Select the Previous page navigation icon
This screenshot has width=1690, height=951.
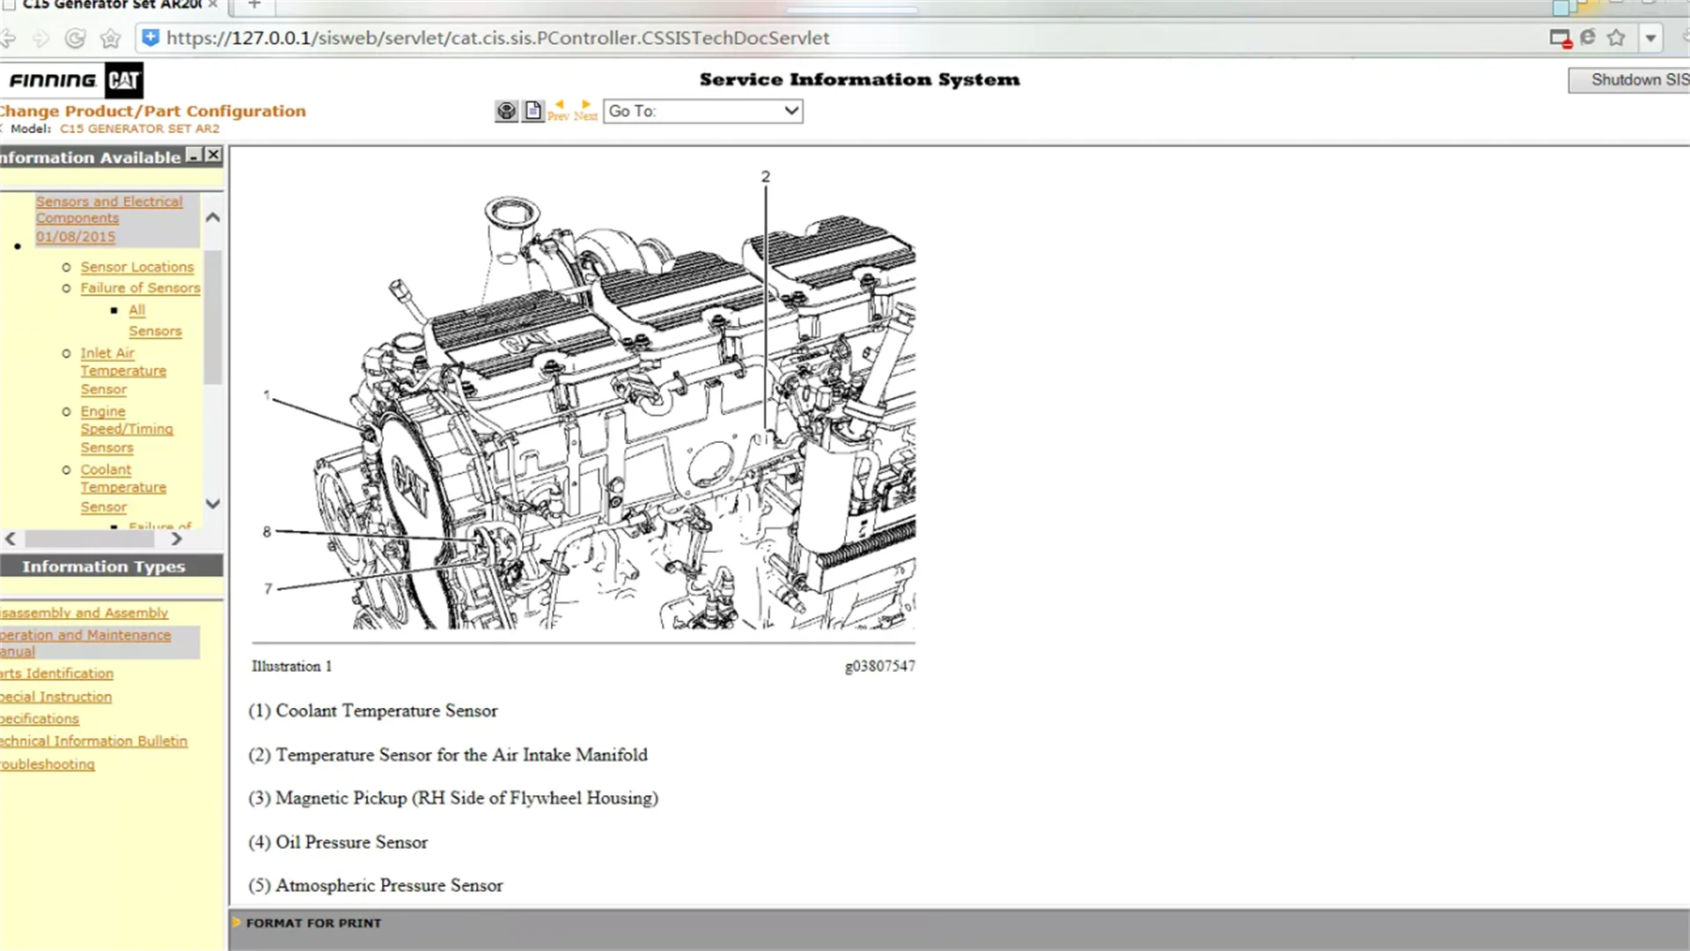tap(558, 109)
